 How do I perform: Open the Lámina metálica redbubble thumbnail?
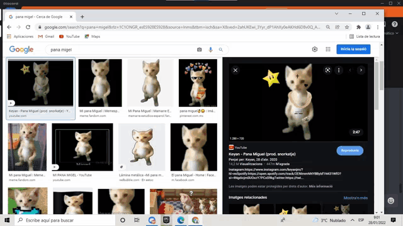142,147
